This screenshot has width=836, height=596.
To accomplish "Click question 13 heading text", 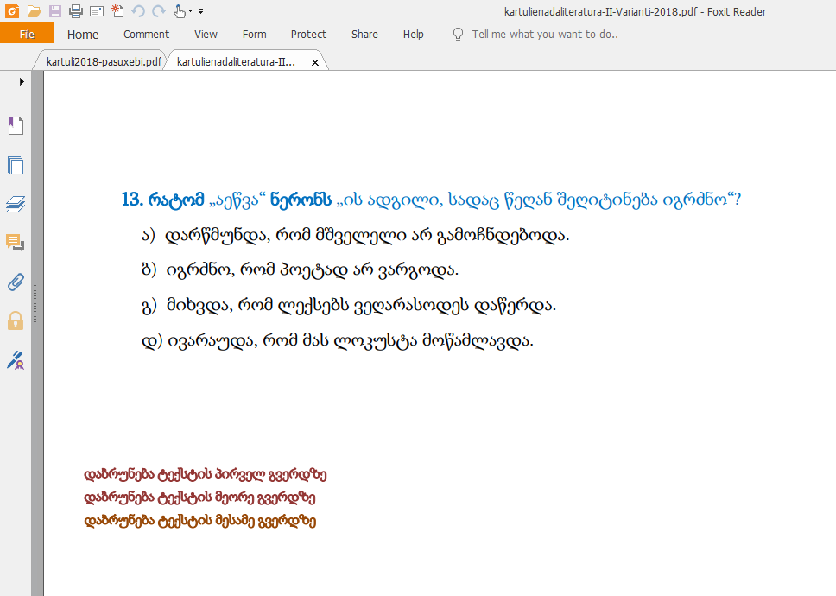I will click(x=431, y=200).
